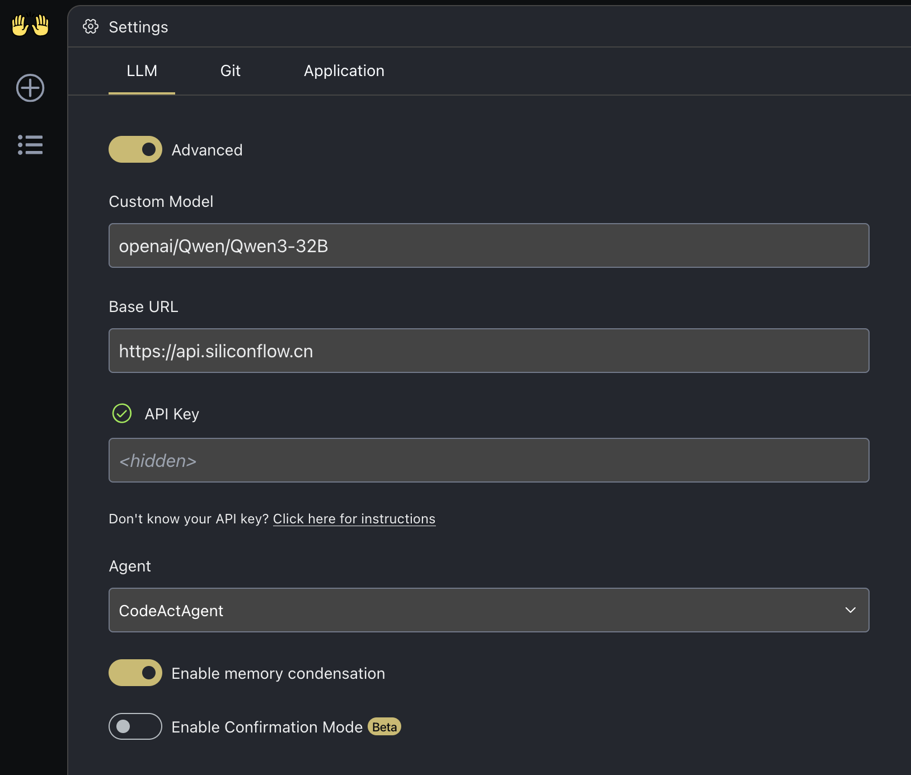Viewport: 911px width, 775px height.
Task: Enable Confirmation Mode toggle
Action: (135, 726)
